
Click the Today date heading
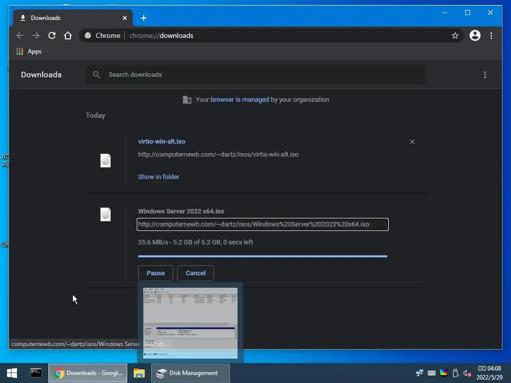[x=95, y=115]
